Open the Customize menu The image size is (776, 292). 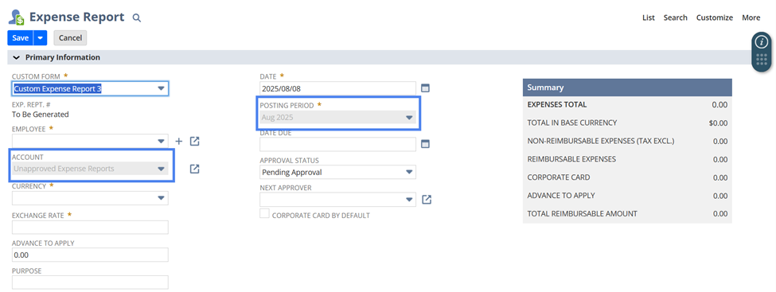click(x=715, y=18)
